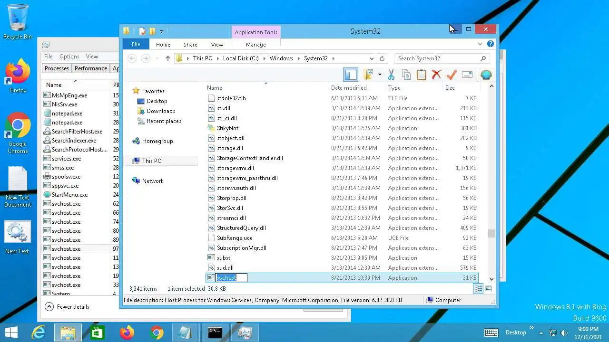
Task: Open the Customize Quick Access Toolbar dropdown
Action: pos(161,32)
